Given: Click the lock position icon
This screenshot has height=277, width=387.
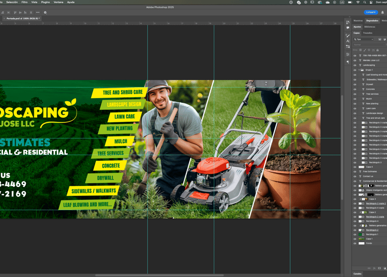Looking at the screenshot, I should tap(369, 50).
